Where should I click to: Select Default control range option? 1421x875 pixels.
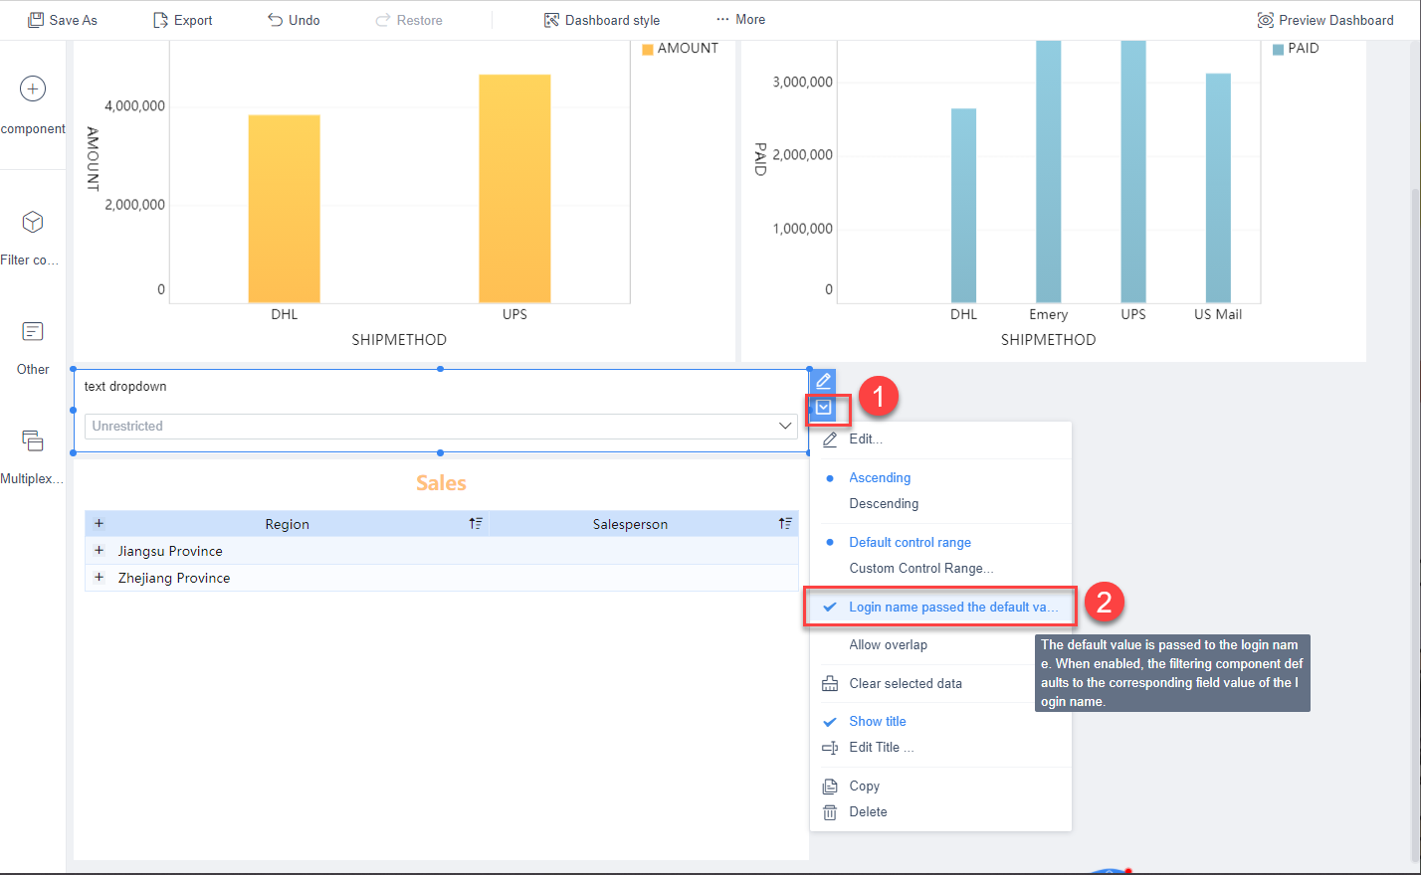pyautogui.click(x=910, y=542)
